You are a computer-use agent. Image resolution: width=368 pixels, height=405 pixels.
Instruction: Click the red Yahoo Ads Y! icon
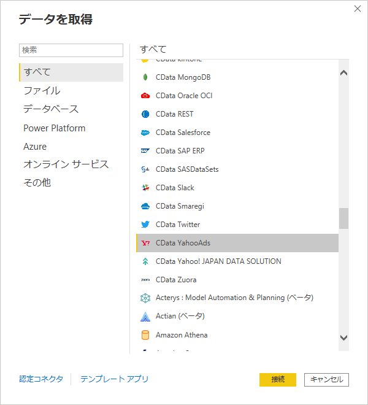pos(145,243)
